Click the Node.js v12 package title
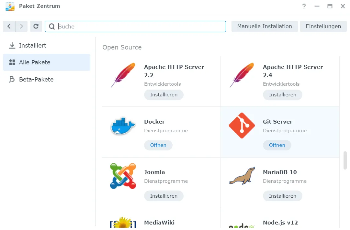The width and height of the screenshot is (350, 230). click(280, 223)
